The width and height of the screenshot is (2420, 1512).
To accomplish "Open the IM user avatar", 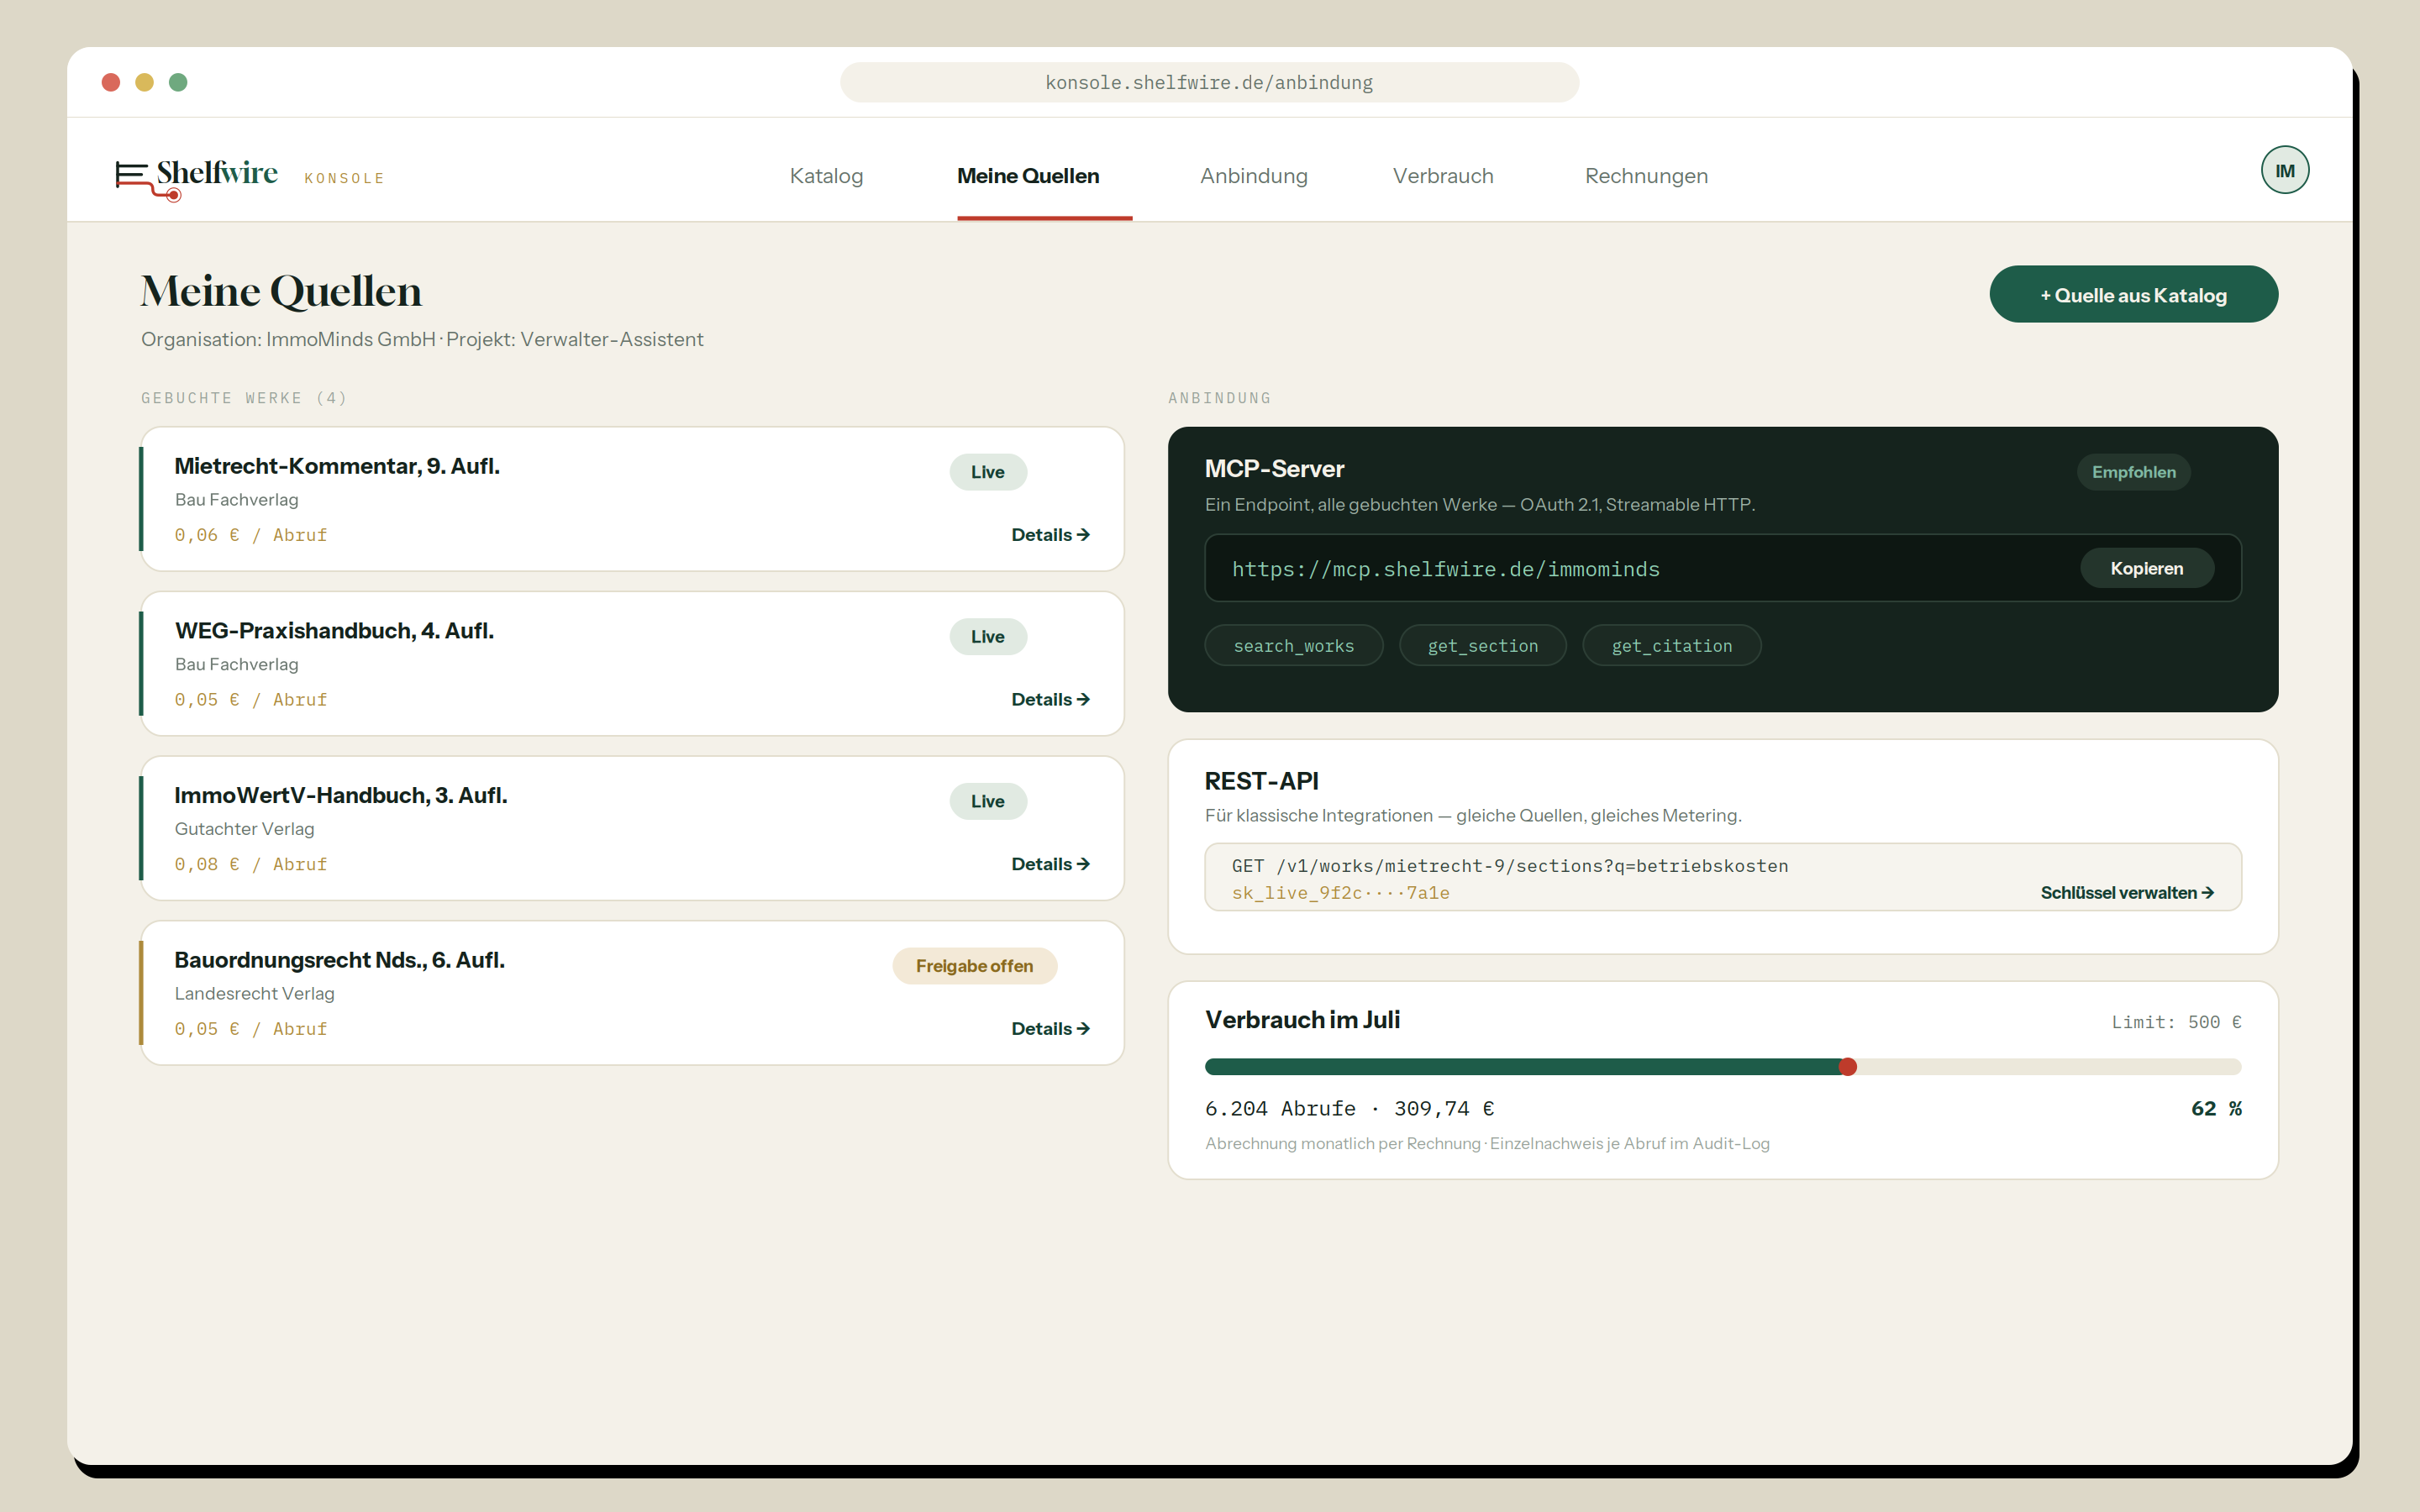I will pyautogui.click(x=2284, y=170).
